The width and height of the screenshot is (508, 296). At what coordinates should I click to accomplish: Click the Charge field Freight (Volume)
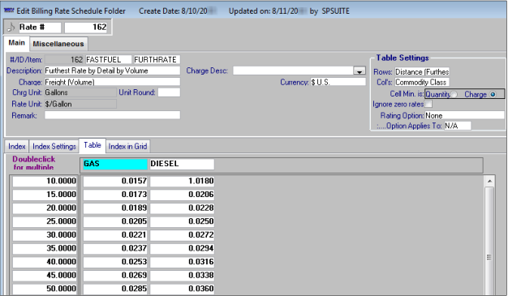pos(112,82)
